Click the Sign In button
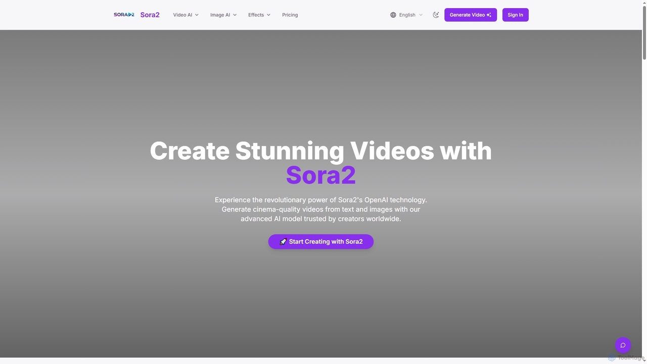The image size is (647, 364). [x=516, y=15]
